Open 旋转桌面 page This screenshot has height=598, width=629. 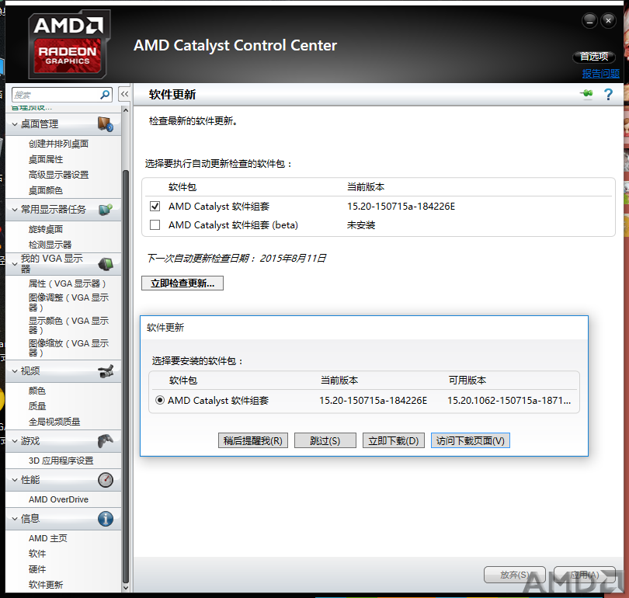[x=46, y=229]
